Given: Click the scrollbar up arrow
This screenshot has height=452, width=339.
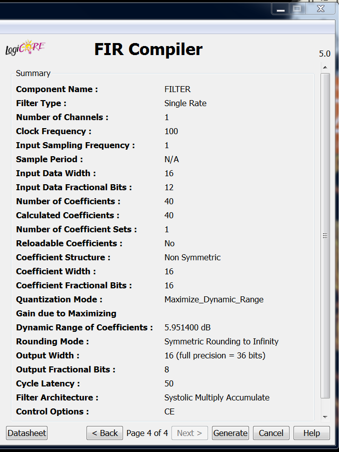Looking at the screenshot, I should pos(325,68).
